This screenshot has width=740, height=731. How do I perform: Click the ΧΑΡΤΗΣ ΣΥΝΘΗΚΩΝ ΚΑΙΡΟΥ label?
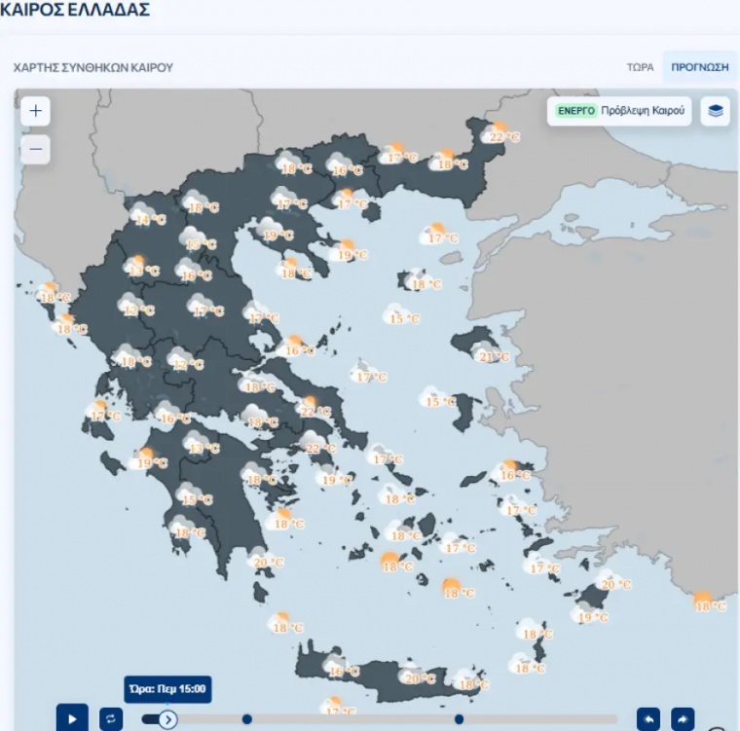tap(92, 68)
